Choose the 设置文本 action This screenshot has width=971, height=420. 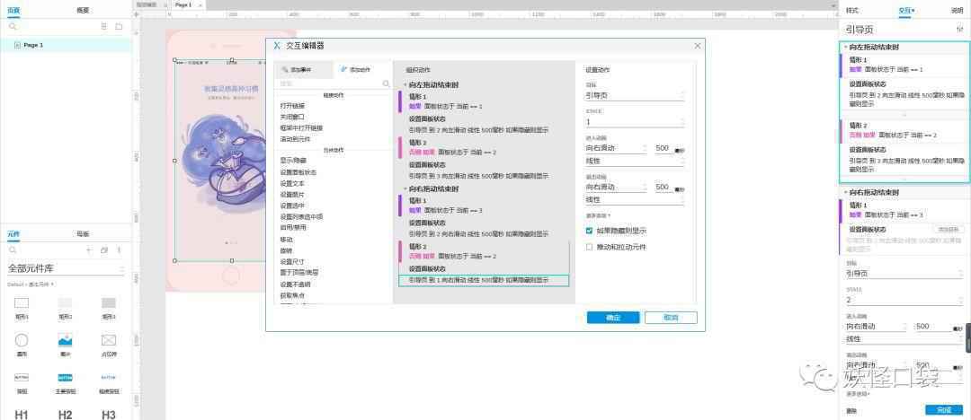[292, 184]
